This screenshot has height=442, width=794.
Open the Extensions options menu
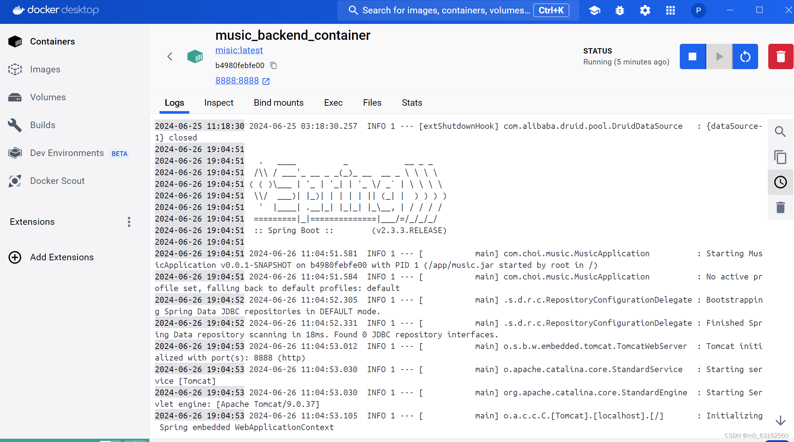pos(129,222)
